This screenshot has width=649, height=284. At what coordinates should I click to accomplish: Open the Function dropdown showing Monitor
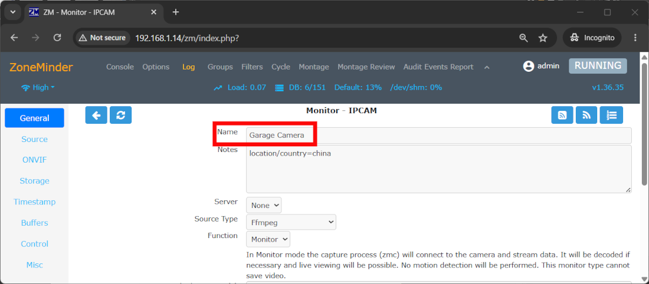click(x=268, y=239)
